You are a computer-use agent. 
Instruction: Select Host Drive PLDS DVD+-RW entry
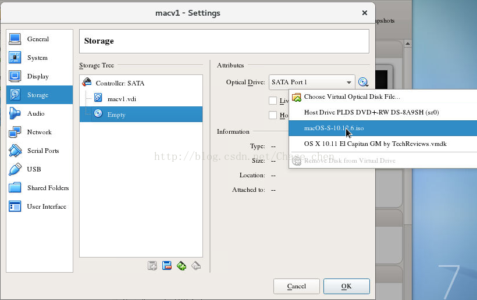point(383,112)
